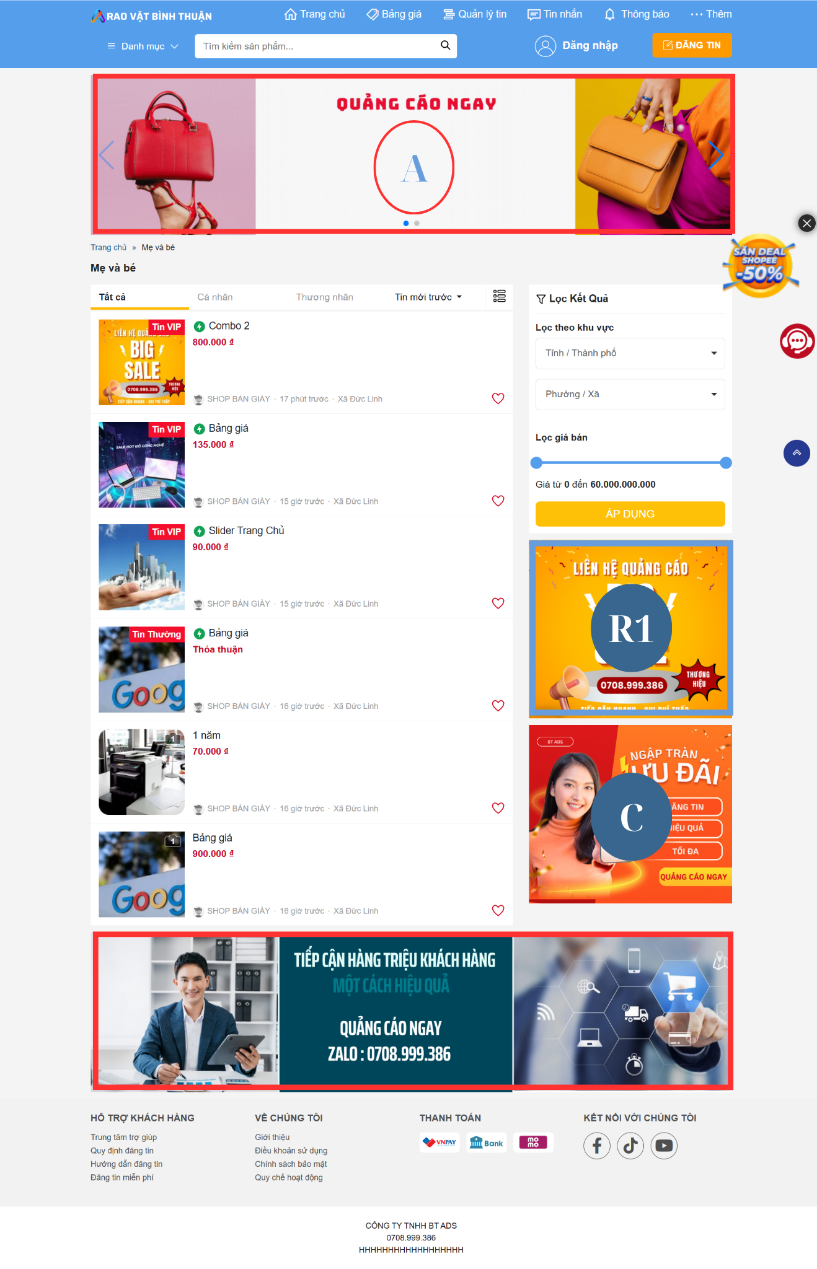Click the list view layout icon
This screenshot has height=1269, width=817.
[499, 296]
